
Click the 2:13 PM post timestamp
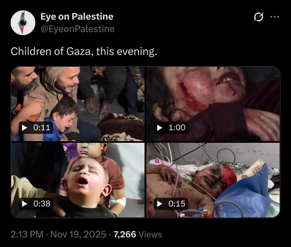click(27, 234)
